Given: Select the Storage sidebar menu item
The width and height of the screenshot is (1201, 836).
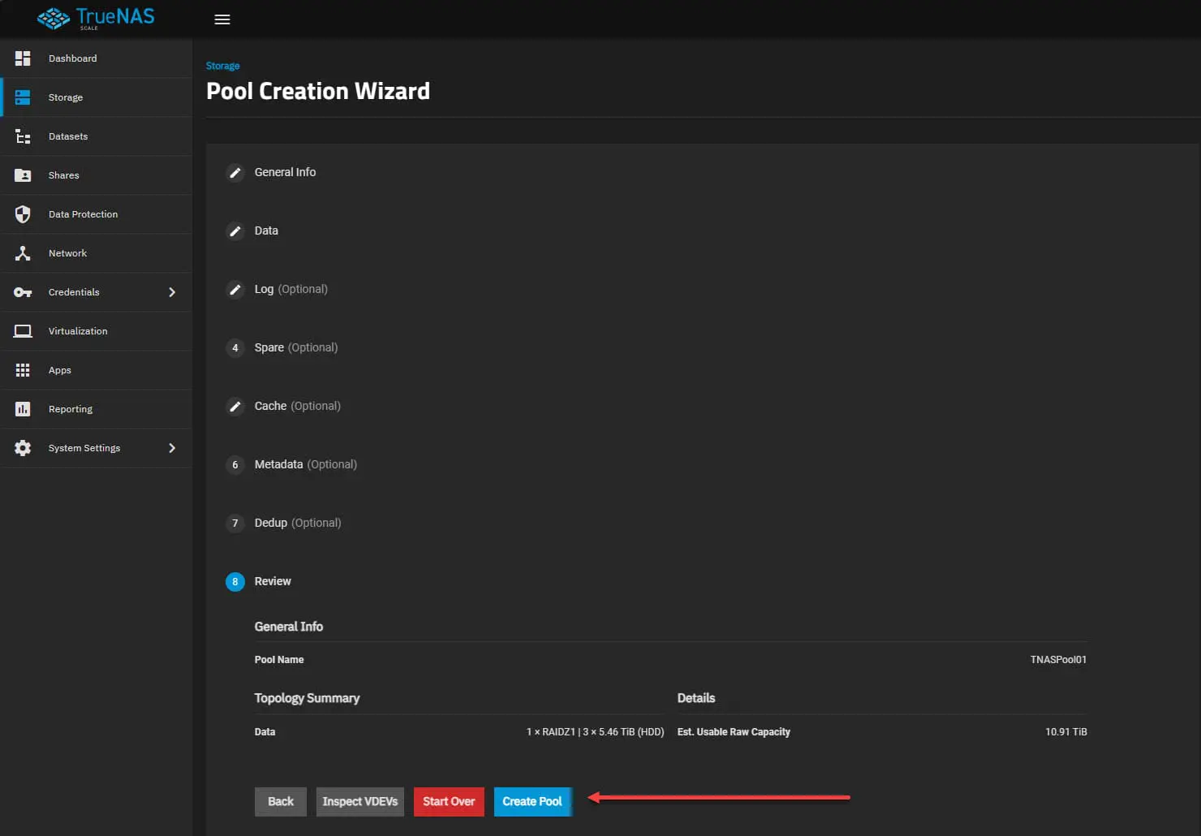Looking at the screenshot, I should (x=66, y=97).
